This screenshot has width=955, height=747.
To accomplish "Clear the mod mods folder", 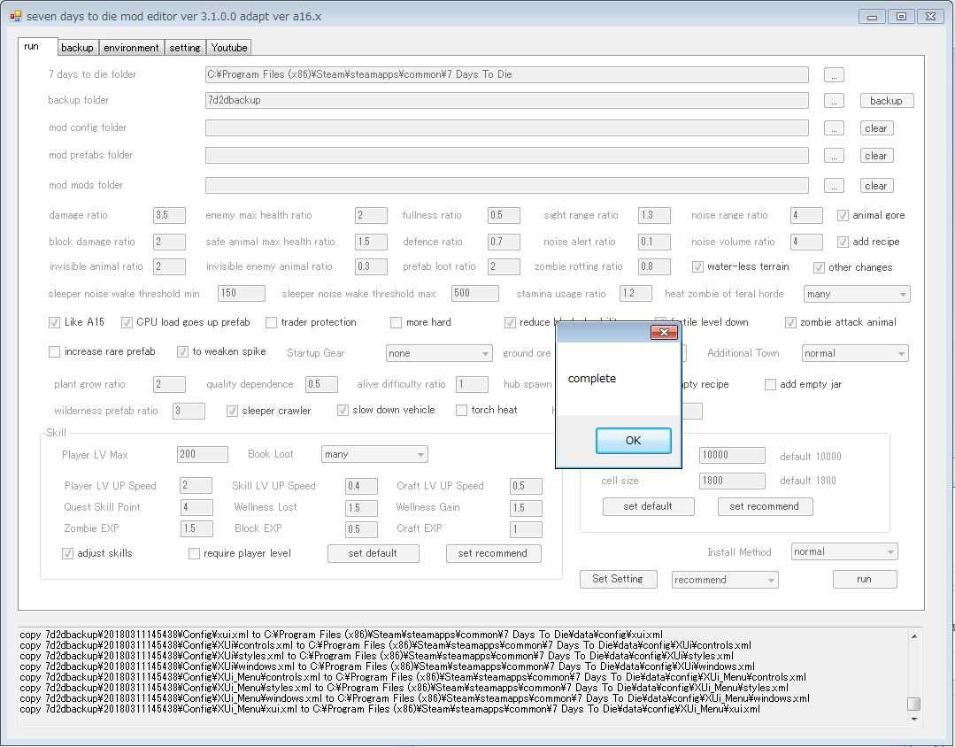I will point(876,185).
